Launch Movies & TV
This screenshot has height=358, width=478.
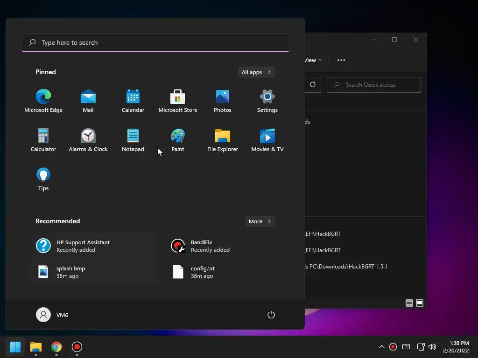[267, 140]
